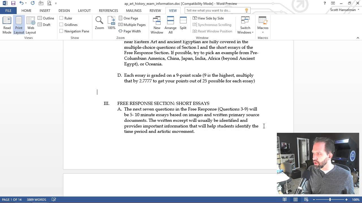Click the Word application icon in the title bar
The height and width of the screenshot is (203, 362).
(x=5, y=3)
